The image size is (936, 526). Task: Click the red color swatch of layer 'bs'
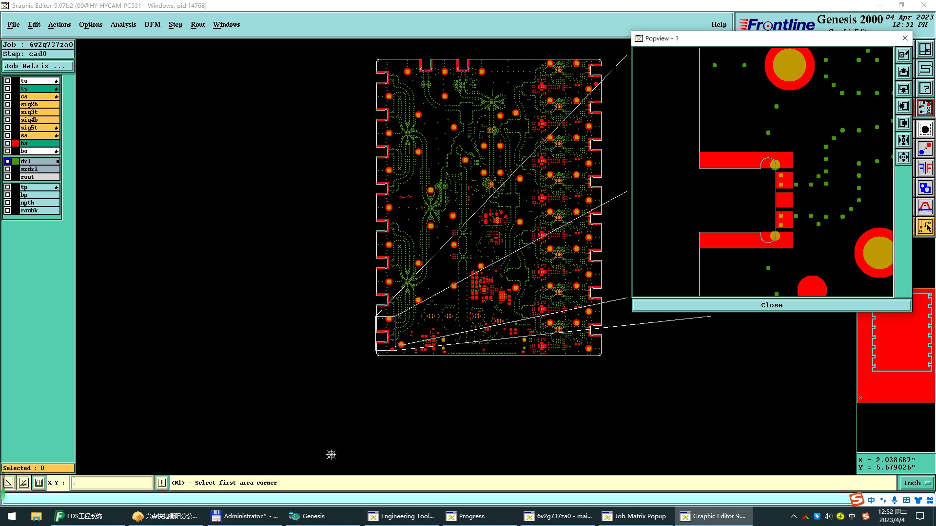[16, 143]
